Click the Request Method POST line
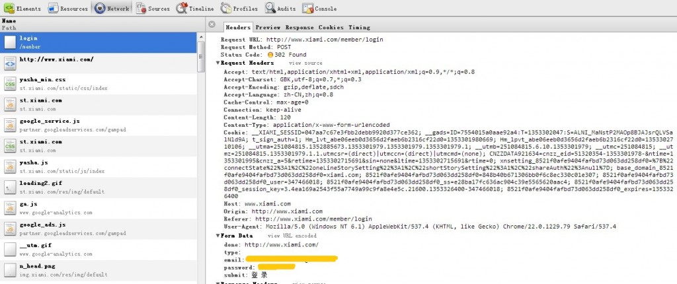 click(x=256, y=47)
